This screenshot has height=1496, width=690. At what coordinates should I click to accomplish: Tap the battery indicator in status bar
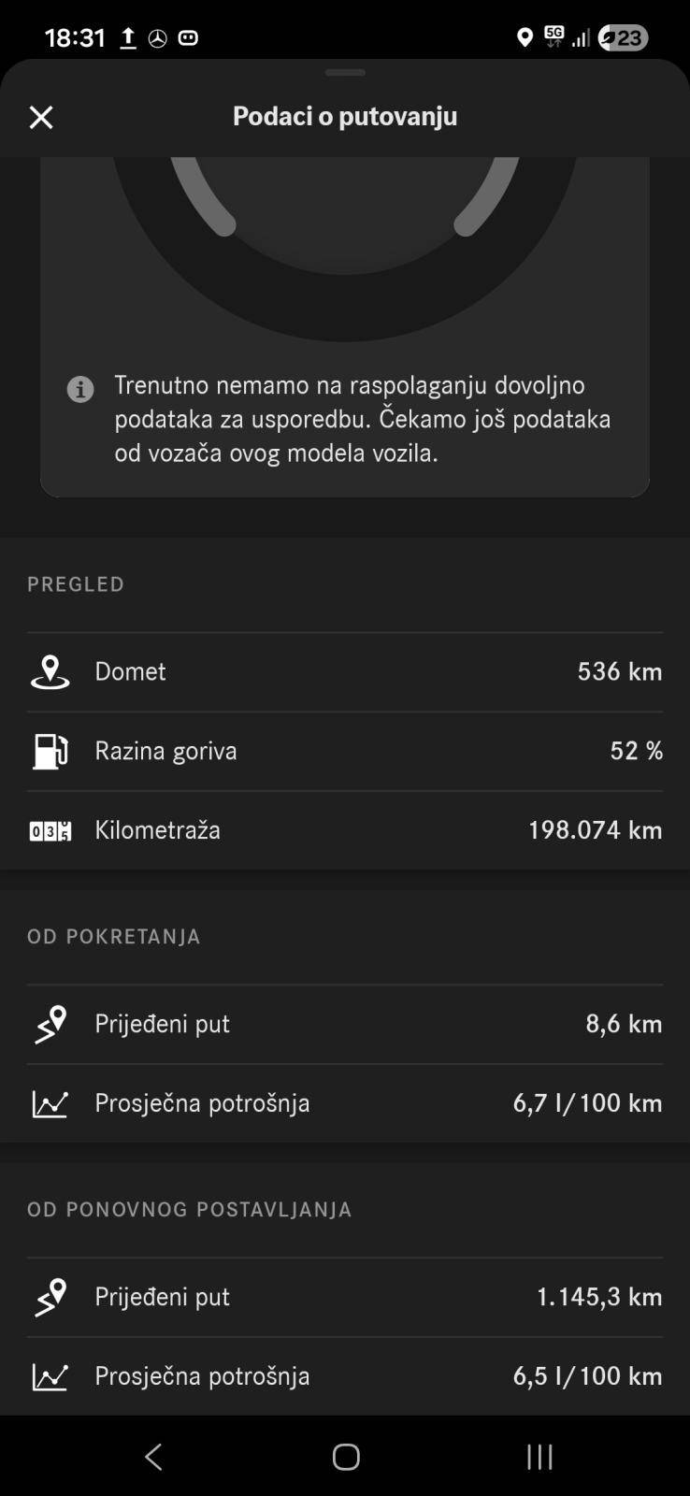[x=623, y=37]
